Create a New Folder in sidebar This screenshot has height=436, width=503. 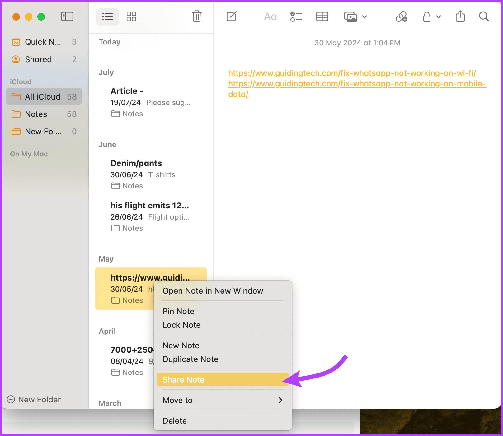(34, 399)
